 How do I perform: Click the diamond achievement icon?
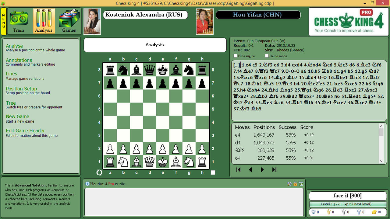pyautogui.click(x=314, y=212)
